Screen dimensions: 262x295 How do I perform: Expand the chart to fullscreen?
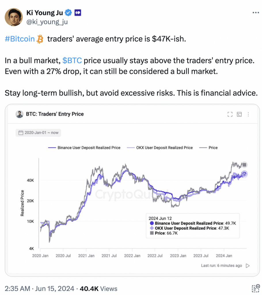pos(230,114)
